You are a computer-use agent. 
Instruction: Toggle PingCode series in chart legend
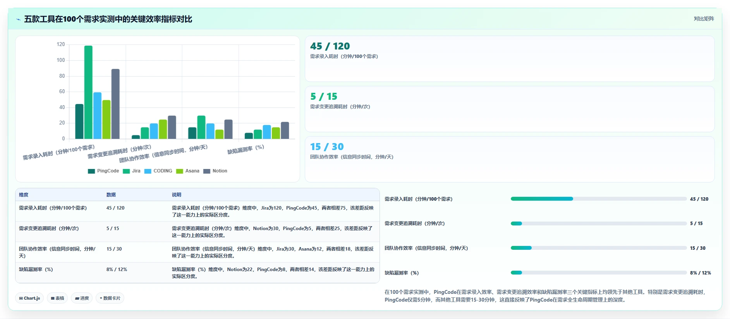(103, 171)
